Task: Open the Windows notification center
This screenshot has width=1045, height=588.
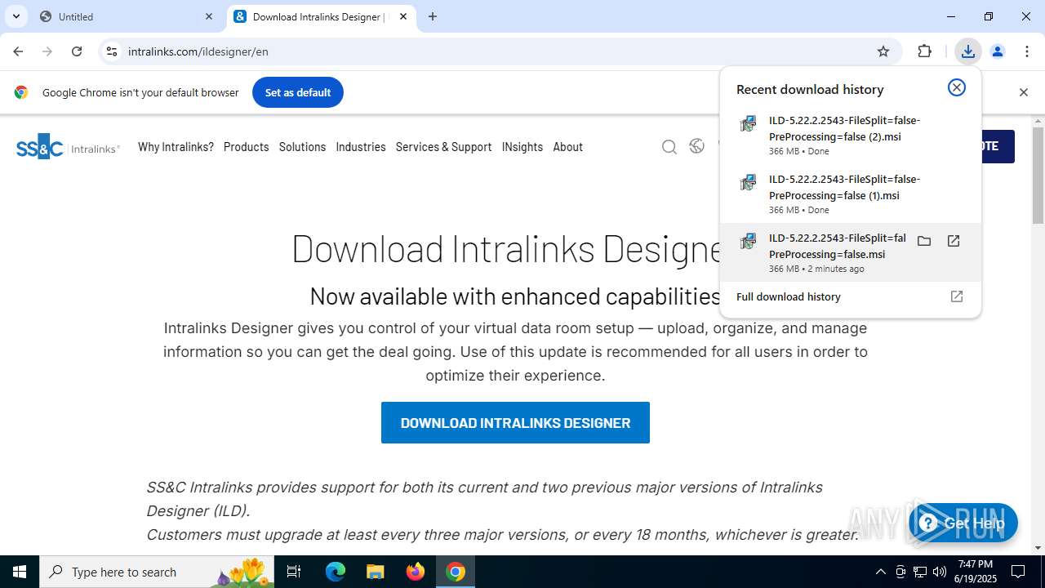Action: pos(1019,572)
